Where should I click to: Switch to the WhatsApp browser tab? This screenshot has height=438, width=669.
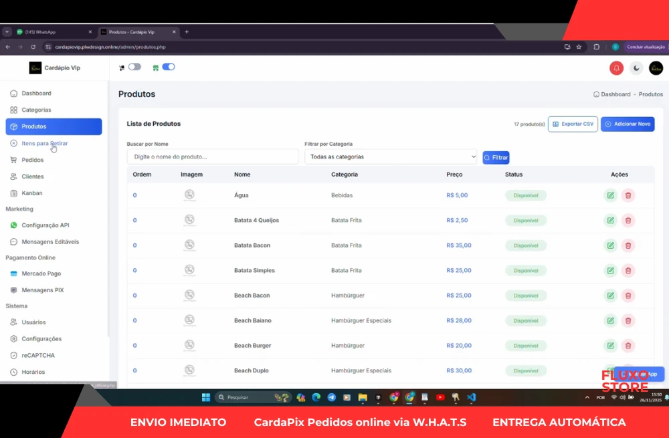click(x=50, y=32)
